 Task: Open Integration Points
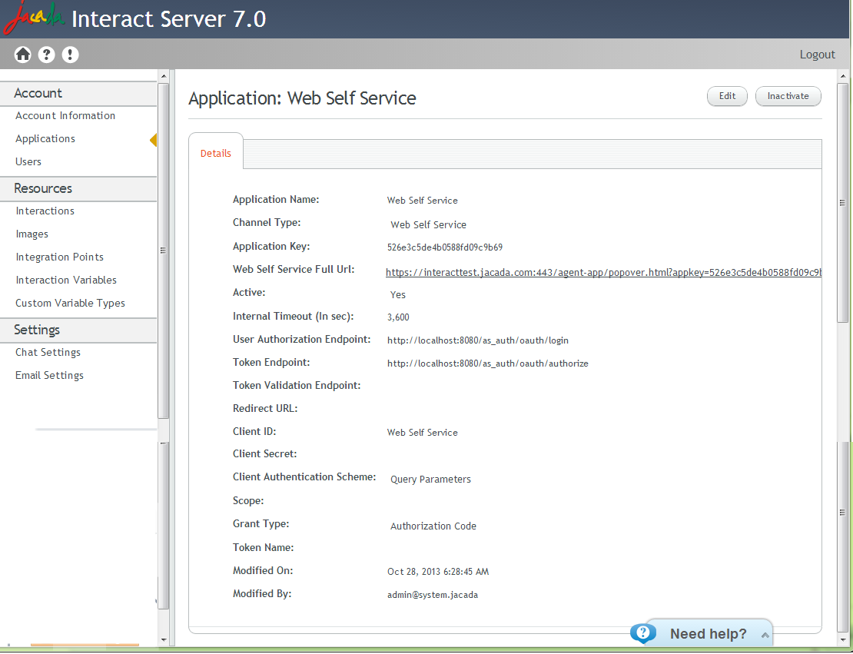(60, 257)
